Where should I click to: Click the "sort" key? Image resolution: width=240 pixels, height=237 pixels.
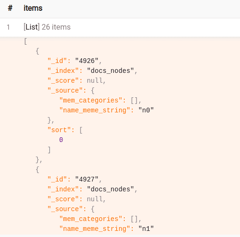[59, 130]
